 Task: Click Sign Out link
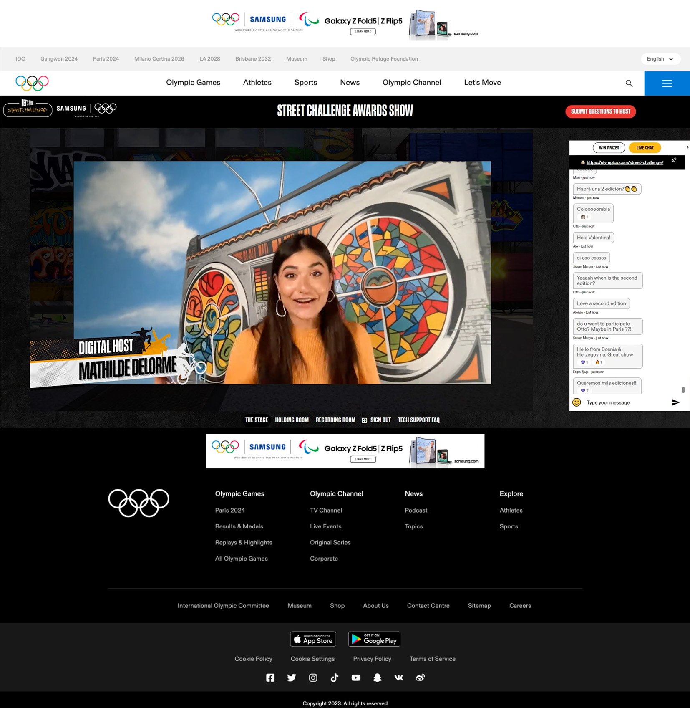click(380, 420)
